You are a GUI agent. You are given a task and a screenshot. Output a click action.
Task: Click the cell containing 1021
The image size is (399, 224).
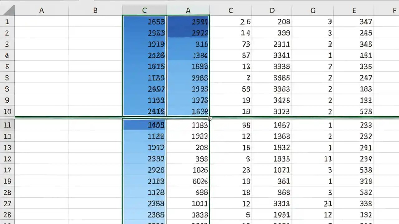click(272, 170)
